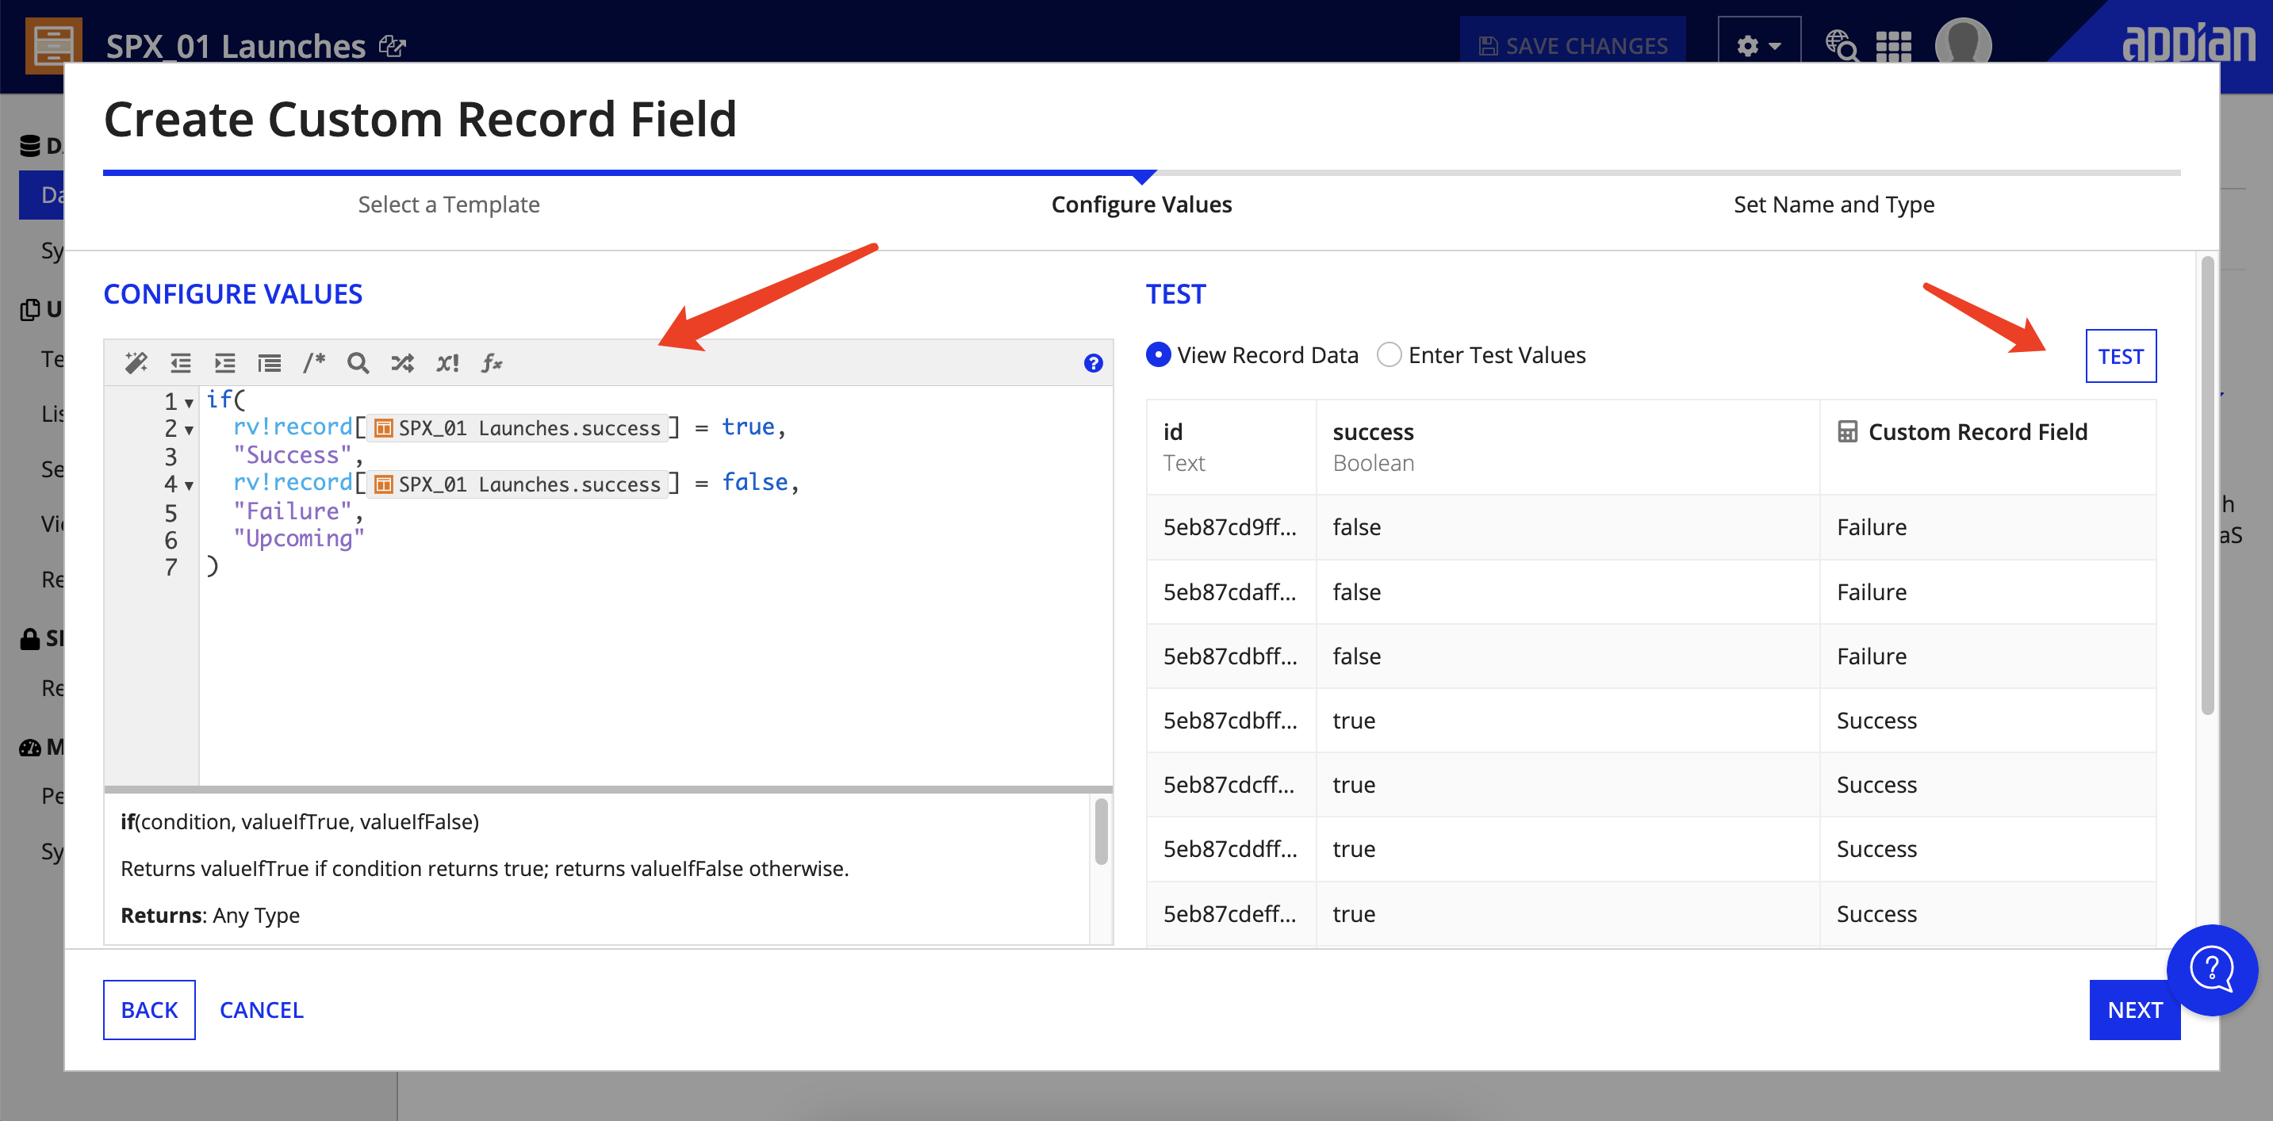The image size is (2273, 1121).
Task: Collapse code fold arrow on line 4
Action: (189, 485)
